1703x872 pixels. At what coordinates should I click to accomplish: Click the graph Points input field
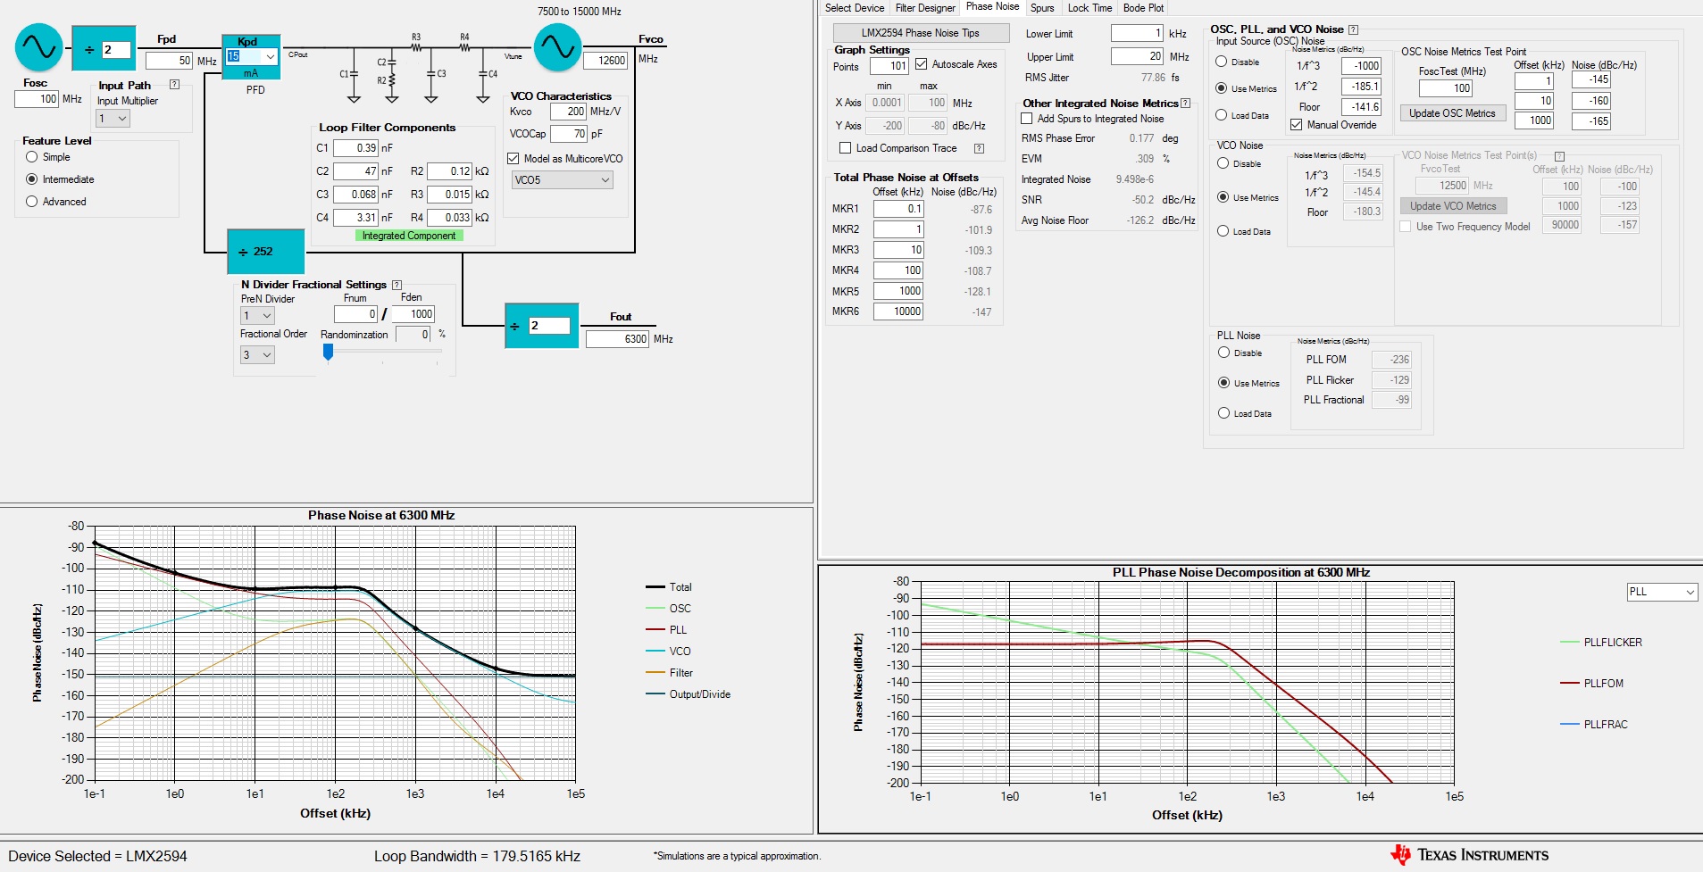889,66
